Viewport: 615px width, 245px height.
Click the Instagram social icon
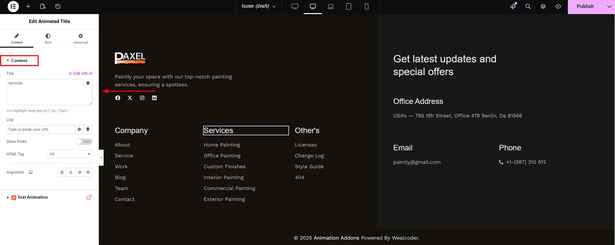click(x=142, y=98)
